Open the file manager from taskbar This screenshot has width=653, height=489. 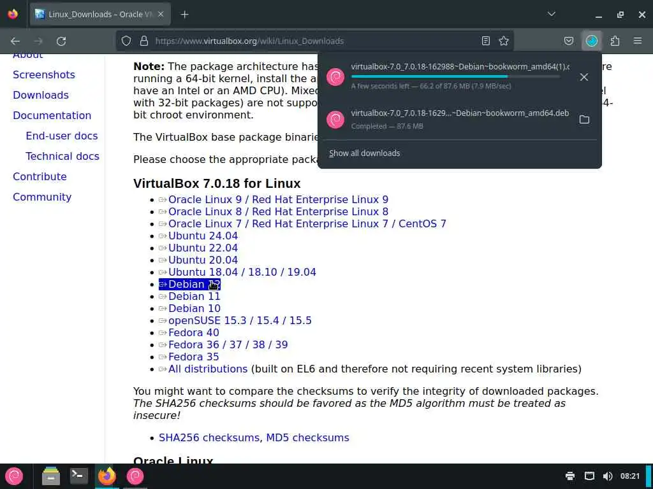pos(51,476)
